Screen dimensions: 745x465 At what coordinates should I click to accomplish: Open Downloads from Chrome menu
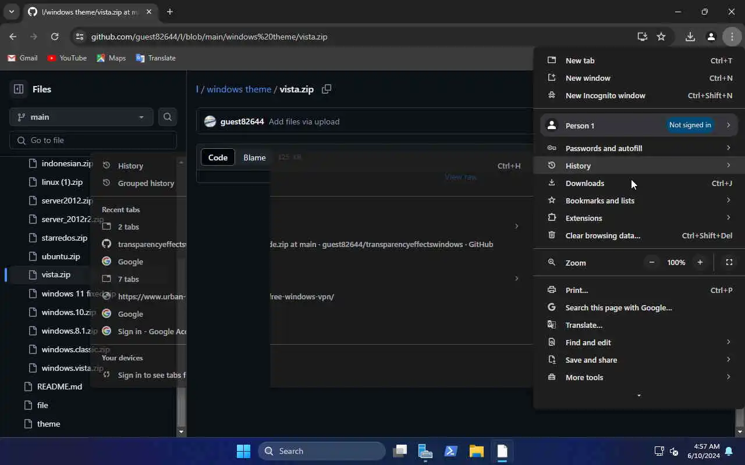click(639, 183)
